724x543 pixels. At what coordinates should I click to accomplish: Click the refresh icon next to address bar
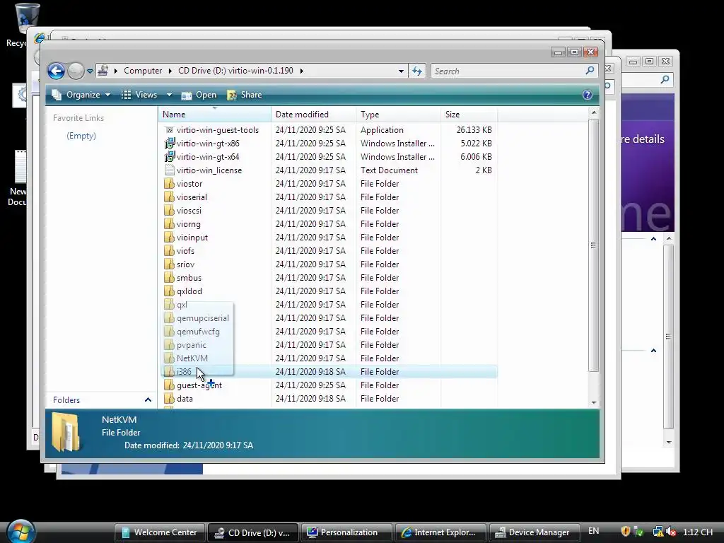tap(417, 71)
